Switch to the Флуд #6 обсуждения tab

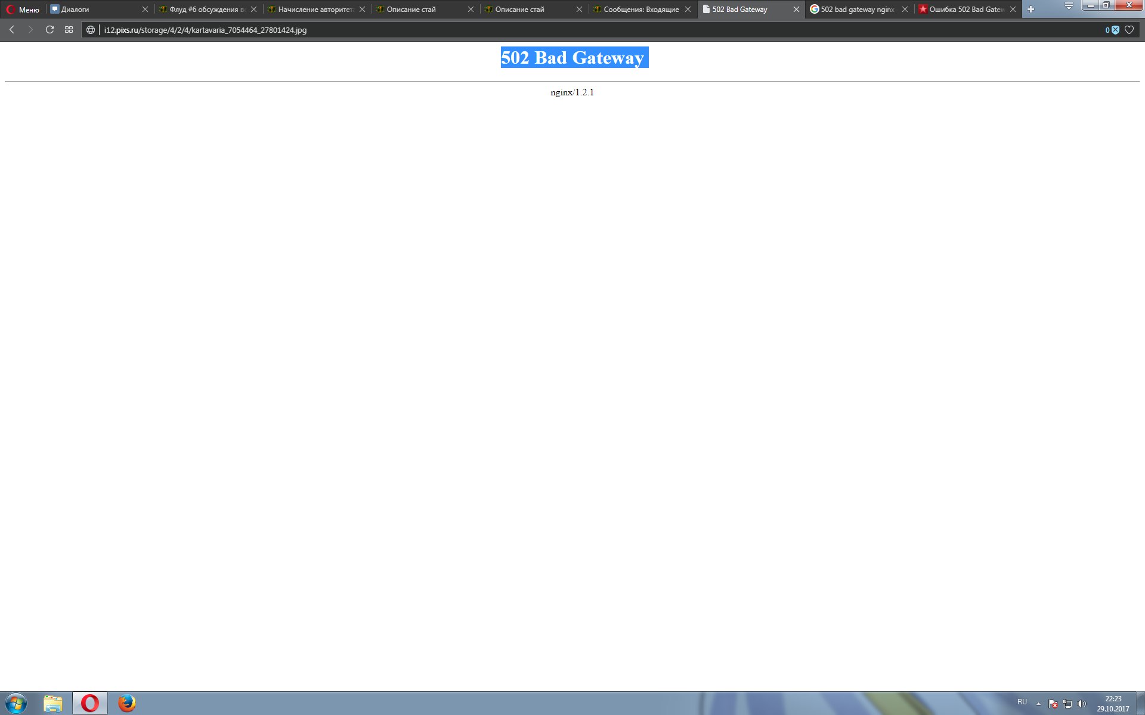pyautogui.click(x=208, y=10)
